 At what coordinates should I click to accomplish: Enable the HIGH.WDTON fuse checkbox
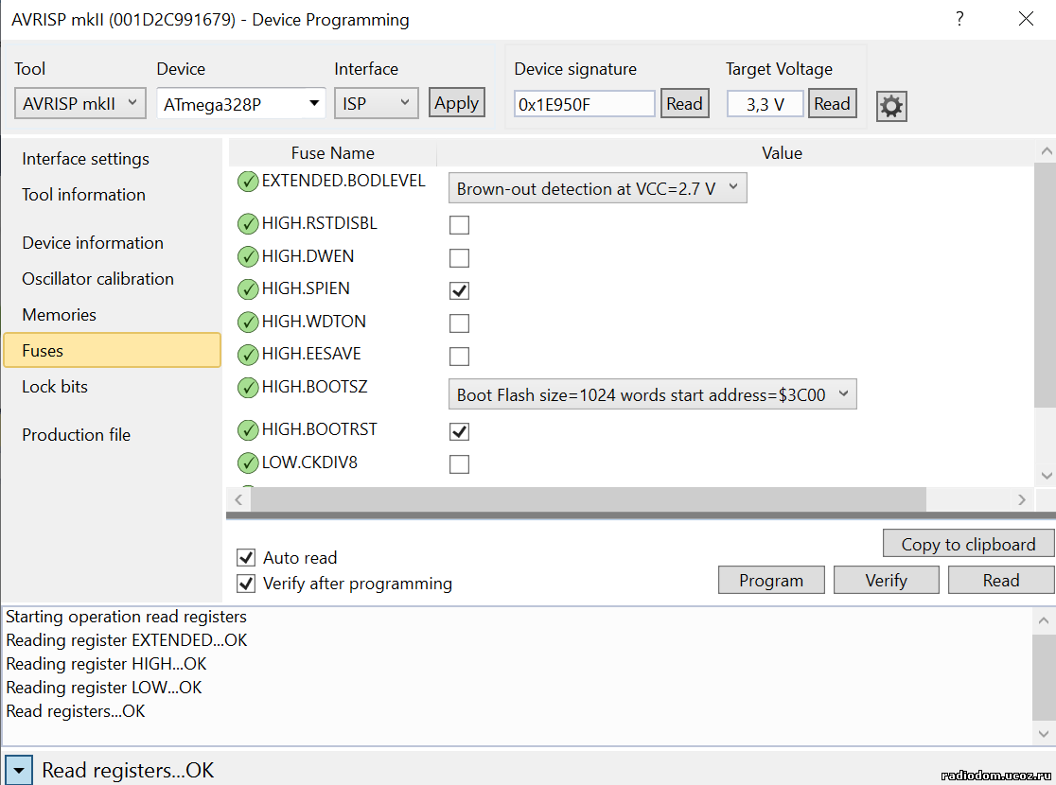459,323
